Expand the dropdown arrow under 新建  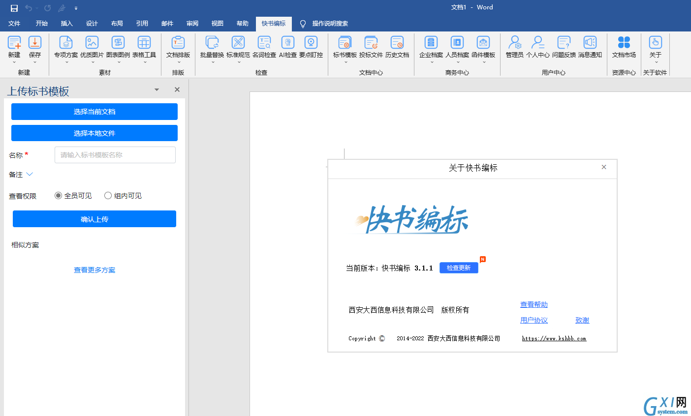pyautogui.click(x=14, y=62)
